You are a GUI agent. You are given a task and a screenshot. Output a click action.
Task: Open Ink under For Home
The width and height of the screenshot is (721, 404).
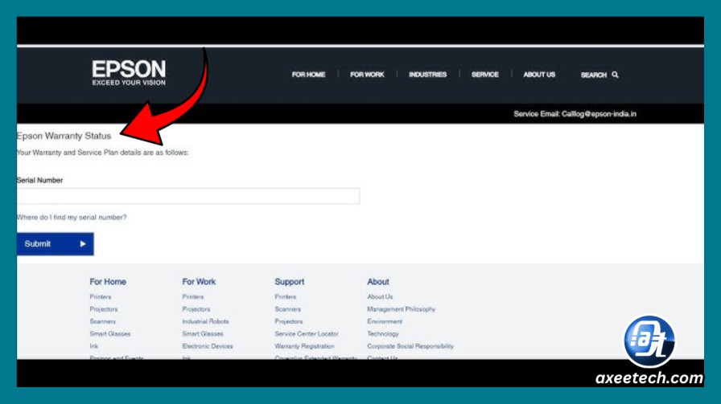tap(94, 347)
